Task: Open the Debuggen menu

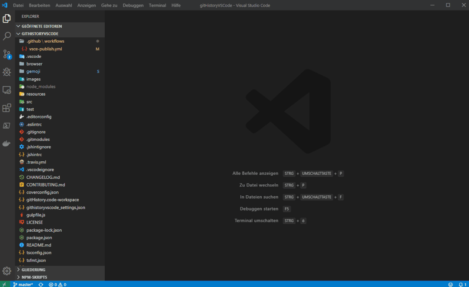Action: tap(132, 5)
